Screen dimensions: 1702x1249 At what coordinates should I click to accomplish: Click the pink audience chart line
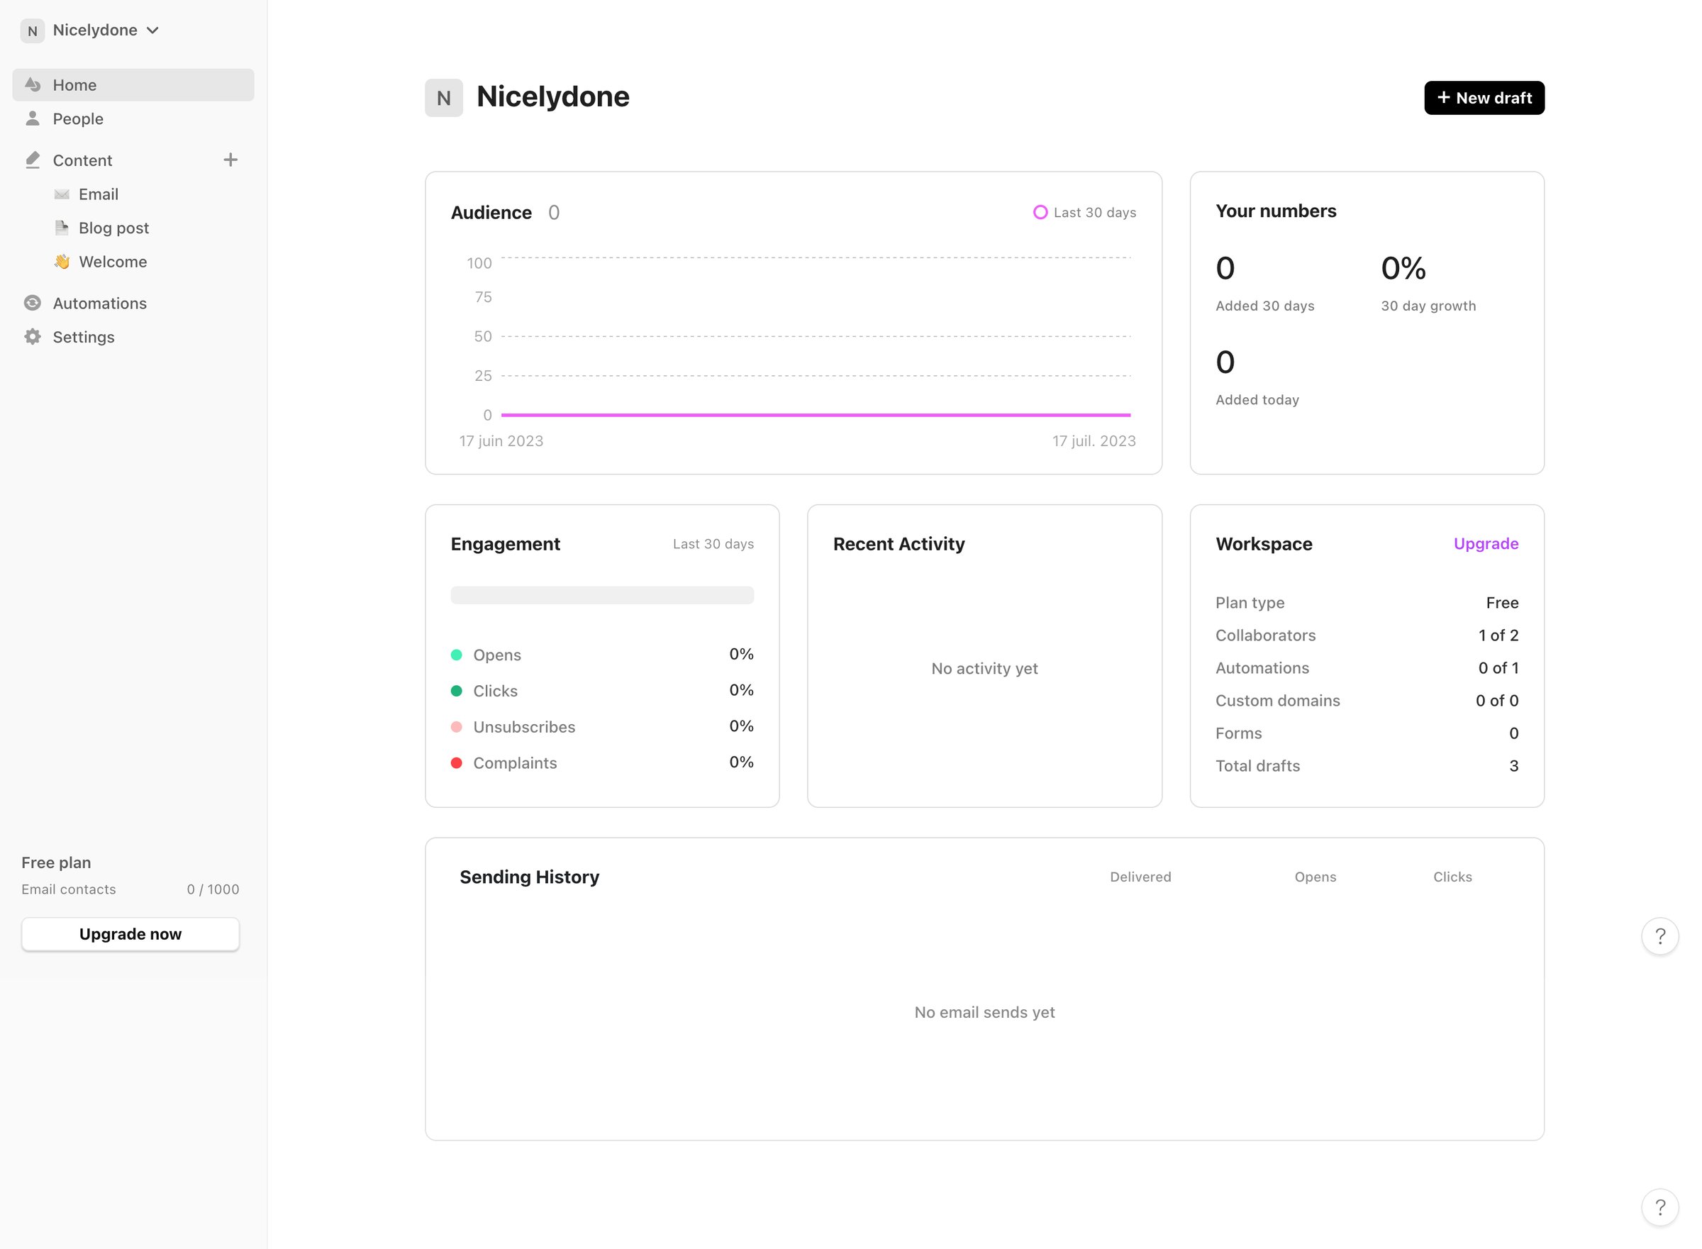click(816, 414)
